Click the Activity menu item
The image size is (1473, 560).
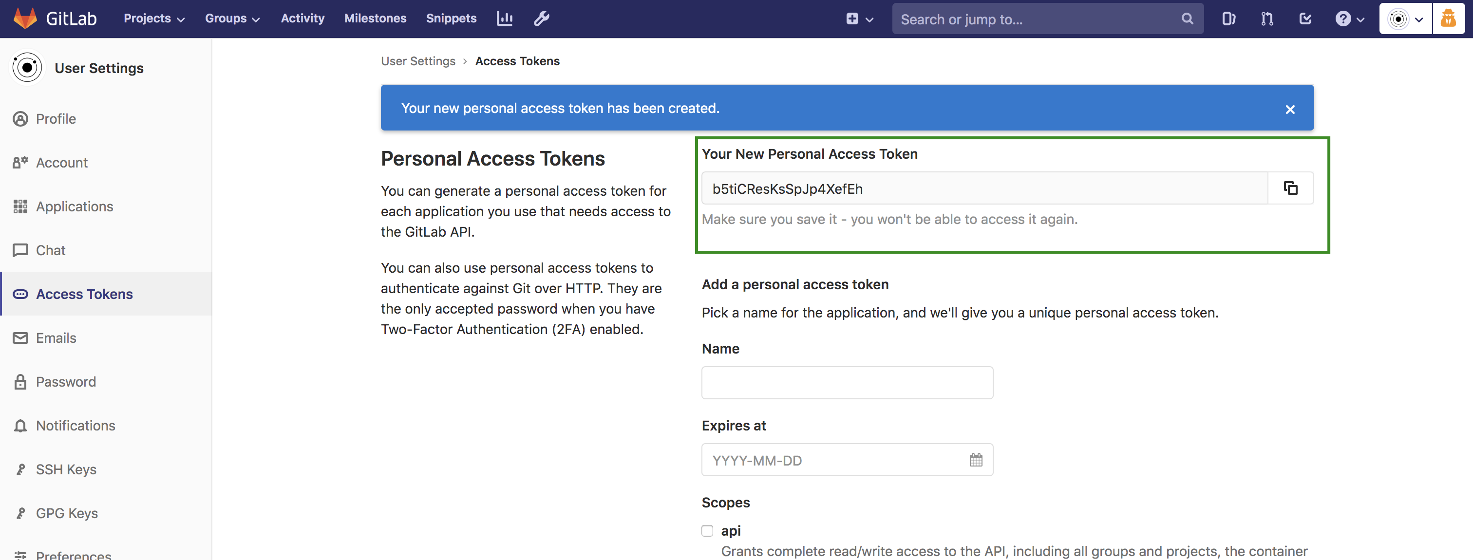coord(302,18)
